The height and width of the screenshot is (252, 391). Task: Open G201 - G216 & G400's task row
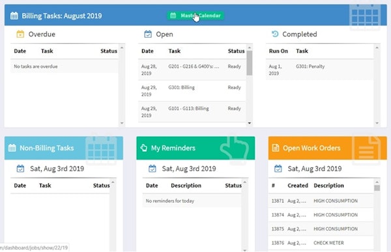192,70
